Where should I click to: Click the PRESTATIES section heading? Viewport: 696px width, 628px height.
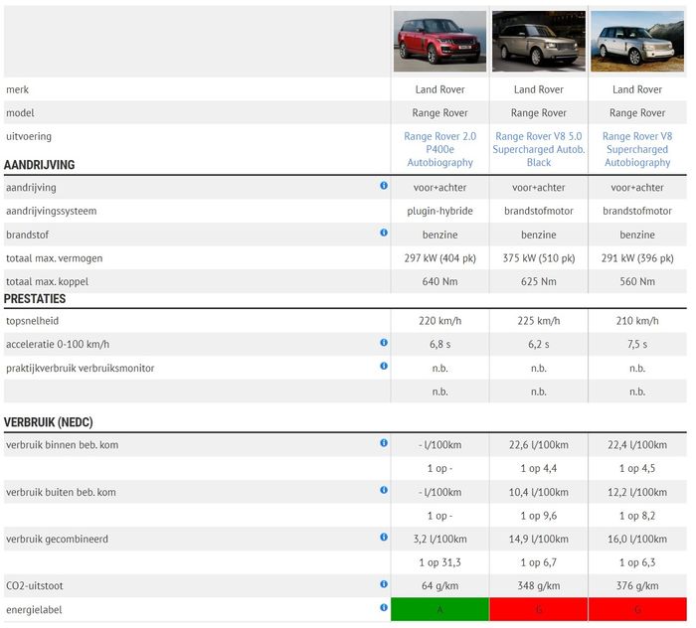(35, 299)
